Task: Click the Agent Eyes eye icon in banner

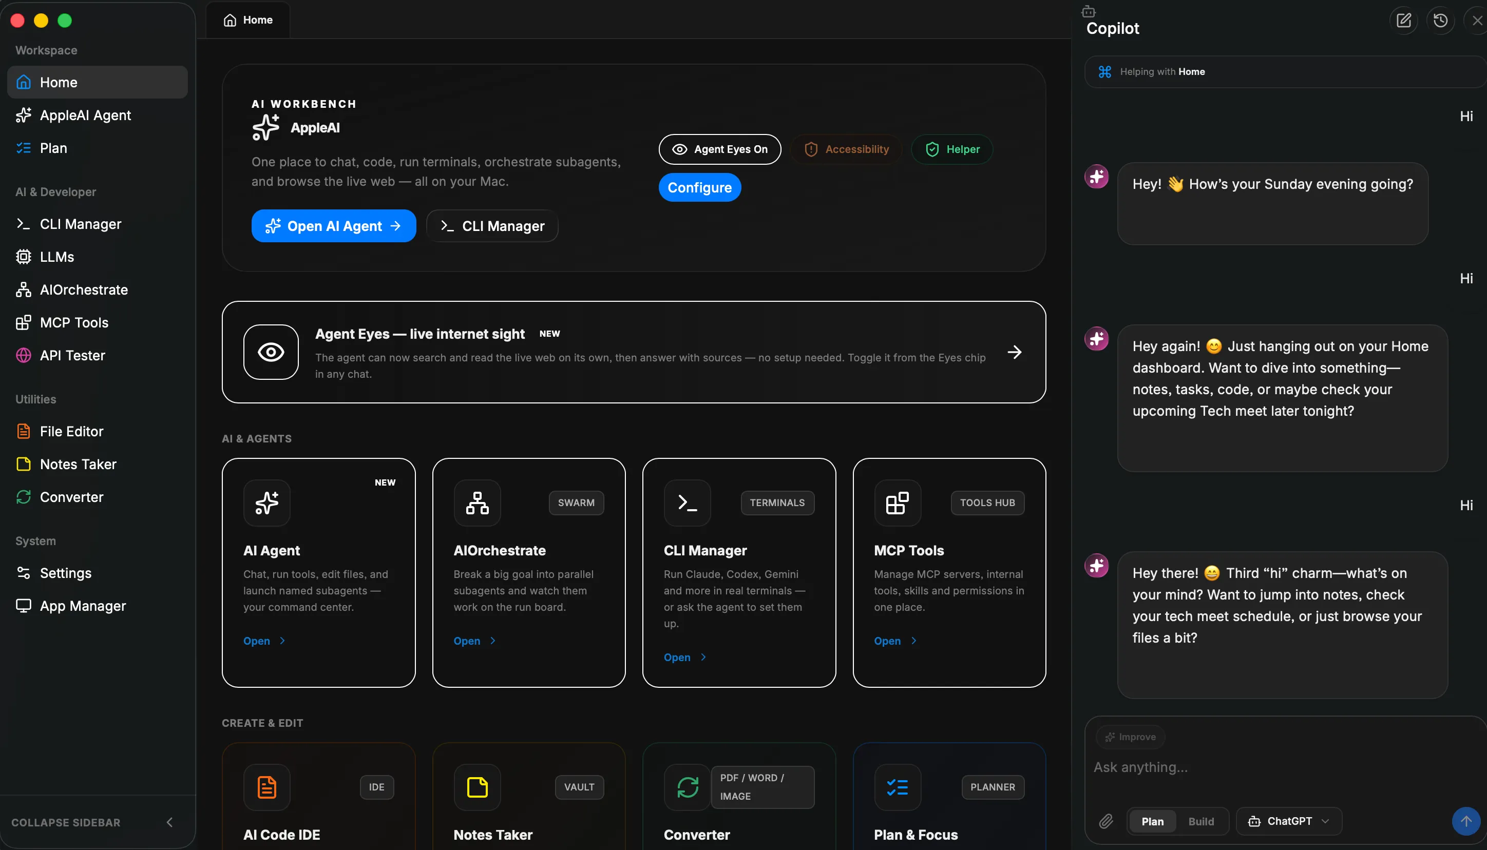Action: (x=271, y=352)
